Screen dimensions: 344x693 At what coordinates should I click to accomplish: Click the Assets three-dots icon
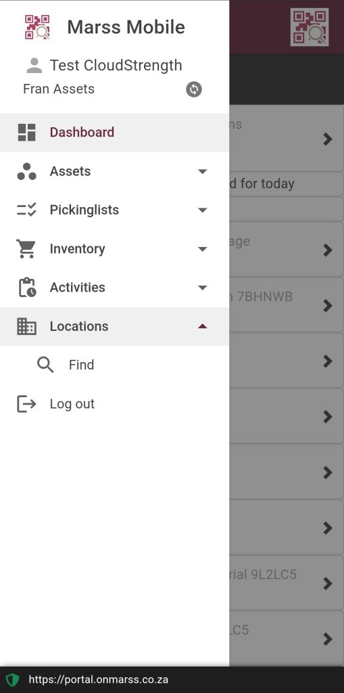pos(26,171)
